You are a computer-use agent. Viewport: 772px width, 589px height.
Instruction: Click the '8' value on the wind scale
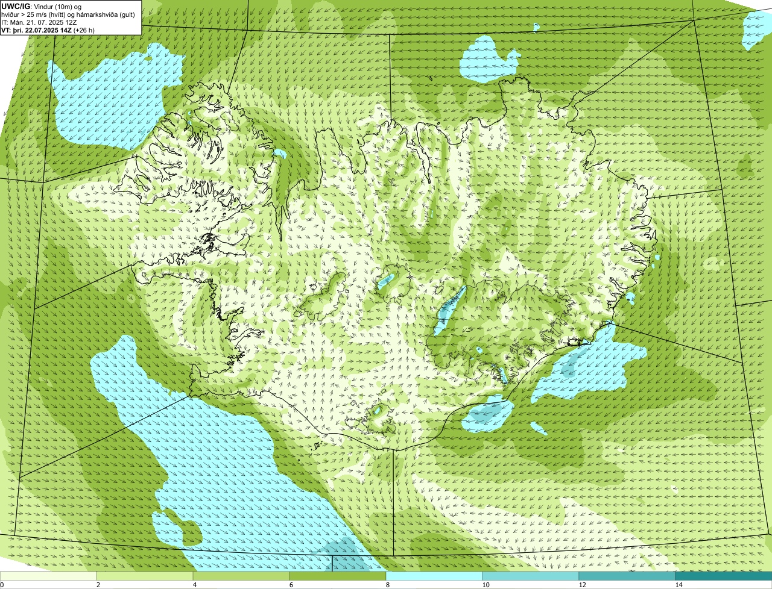[x=387, y=585]
